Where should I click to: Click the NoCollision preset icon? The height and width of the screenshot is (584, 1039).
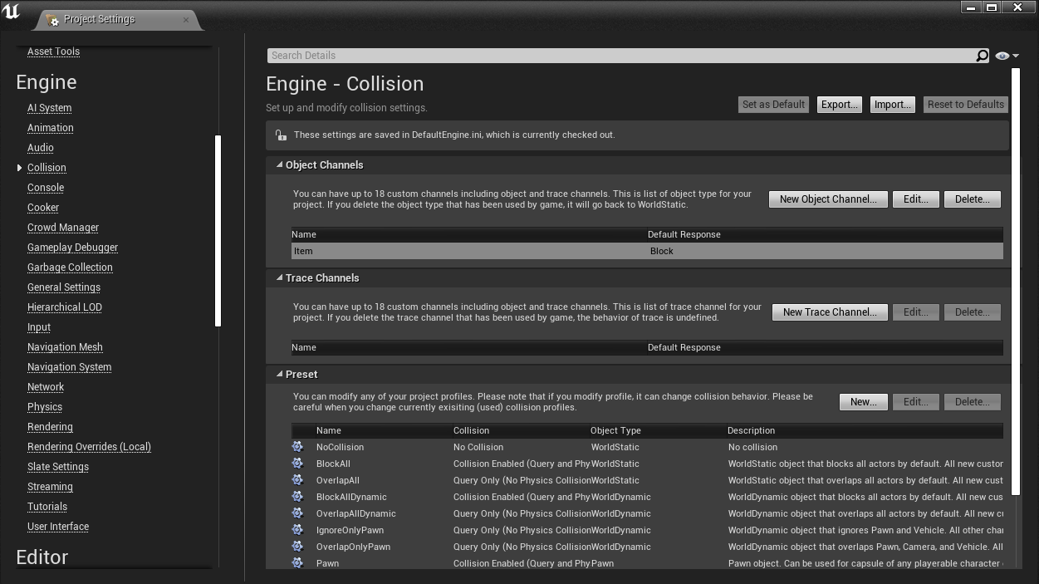(297, 447)
